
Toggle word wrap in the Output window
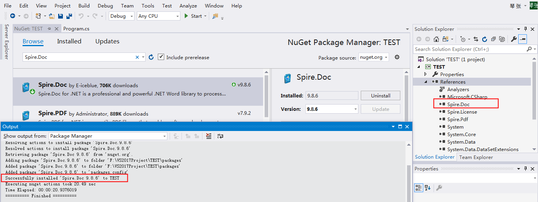click(x=220, y=136)
